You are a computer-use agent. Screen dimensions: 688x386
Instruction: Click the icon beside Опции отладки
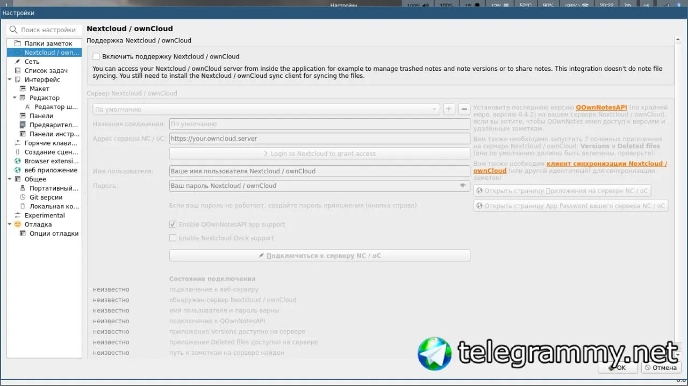(23, 234)
